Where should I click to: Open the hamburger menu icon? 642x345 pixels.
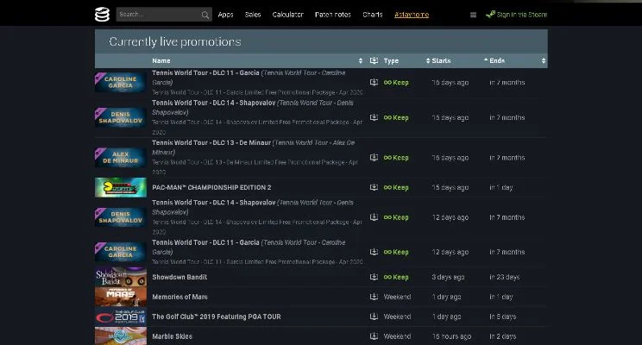(x=473, y=15)
